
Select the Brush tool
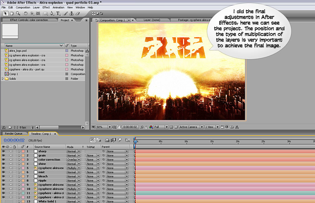[66, 14]
